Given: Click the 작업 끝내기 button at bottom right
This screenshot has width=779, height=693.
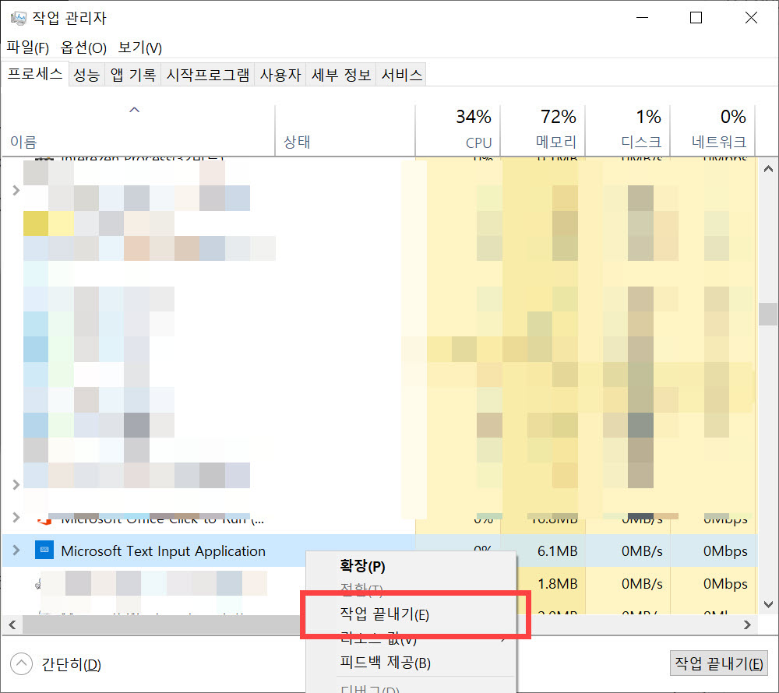Looking at the screenshot, I should (718, 663).
